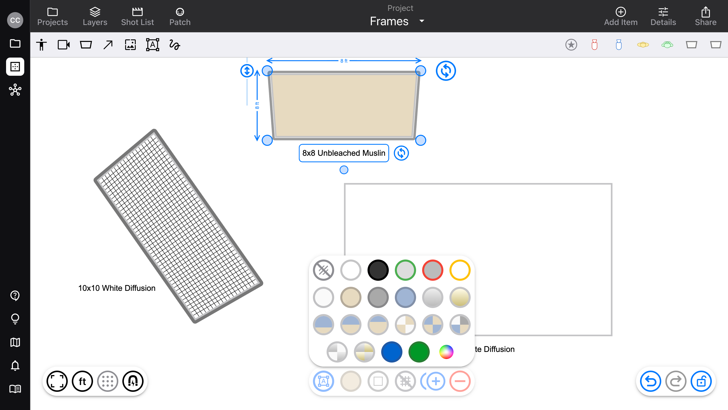Choose the freehand scribble tool
The width and height of the screenshot is (728, 410).
[175, 45]
